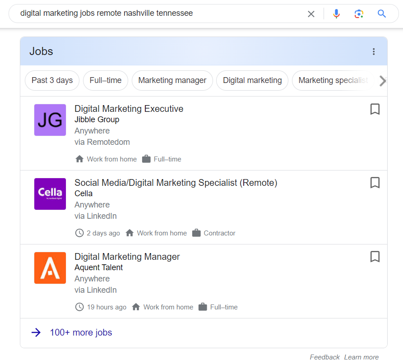403x364 pixels.
Task: View 100+ more jobs link
Action: click(x=81, y=333)
